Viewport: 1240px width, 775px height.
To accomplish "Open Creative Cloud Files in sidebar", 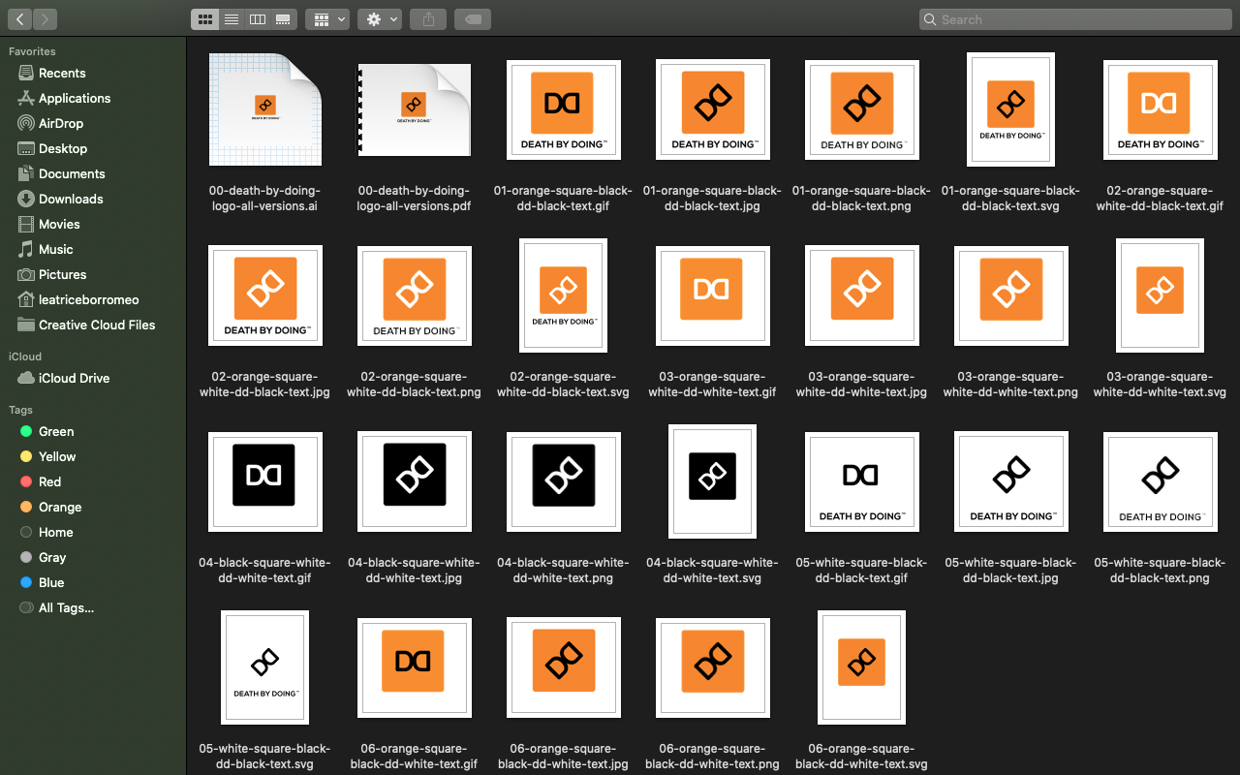I will point(96,325).
